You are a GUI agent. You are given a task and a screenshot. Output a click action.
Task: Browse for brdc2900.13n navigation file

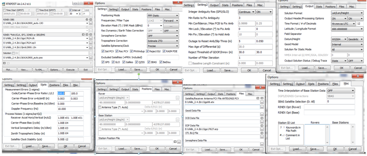tap(91, 47)
